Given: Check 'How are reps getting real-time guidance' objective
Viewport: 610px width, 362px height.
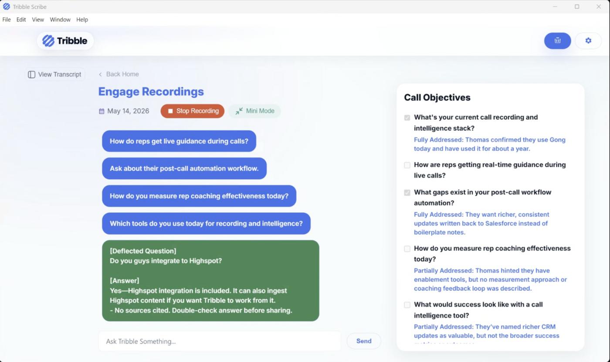Looking at the screenshot, I should [407, 165].
